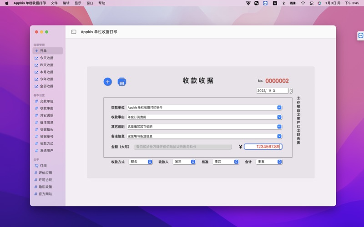Expand the 交款单位 combo box arrow

point(279,108)
